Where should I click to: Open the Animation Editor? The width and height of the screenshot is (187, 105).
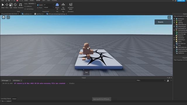tap(71, 6)
